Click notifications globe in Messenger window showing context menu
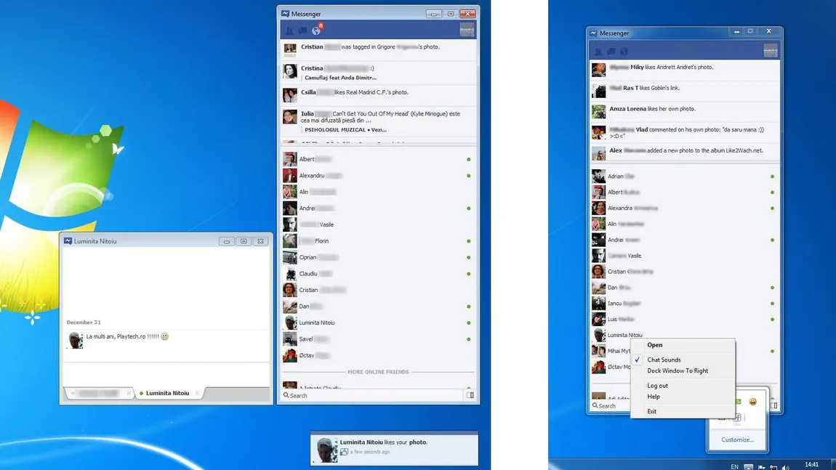 (x=624, y=52)
